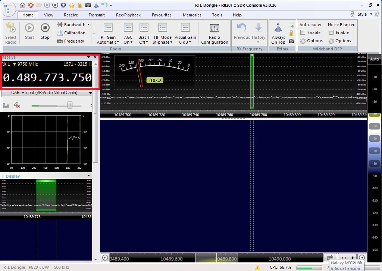382x271 pixels.
Task: Mute audio with the speaker icon
Action: 17,106
